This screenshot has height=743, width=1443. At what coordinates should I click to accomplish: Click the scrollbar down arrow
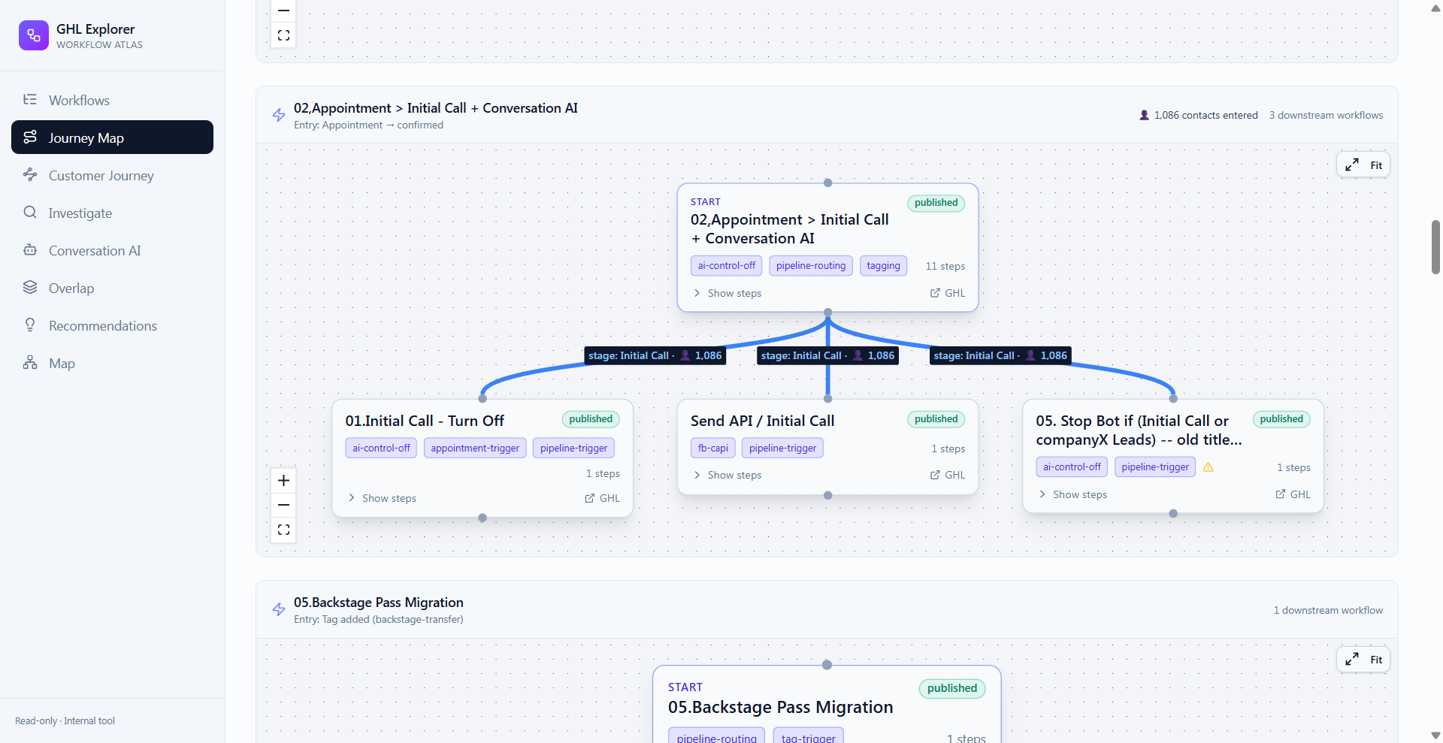point(1435,735)
